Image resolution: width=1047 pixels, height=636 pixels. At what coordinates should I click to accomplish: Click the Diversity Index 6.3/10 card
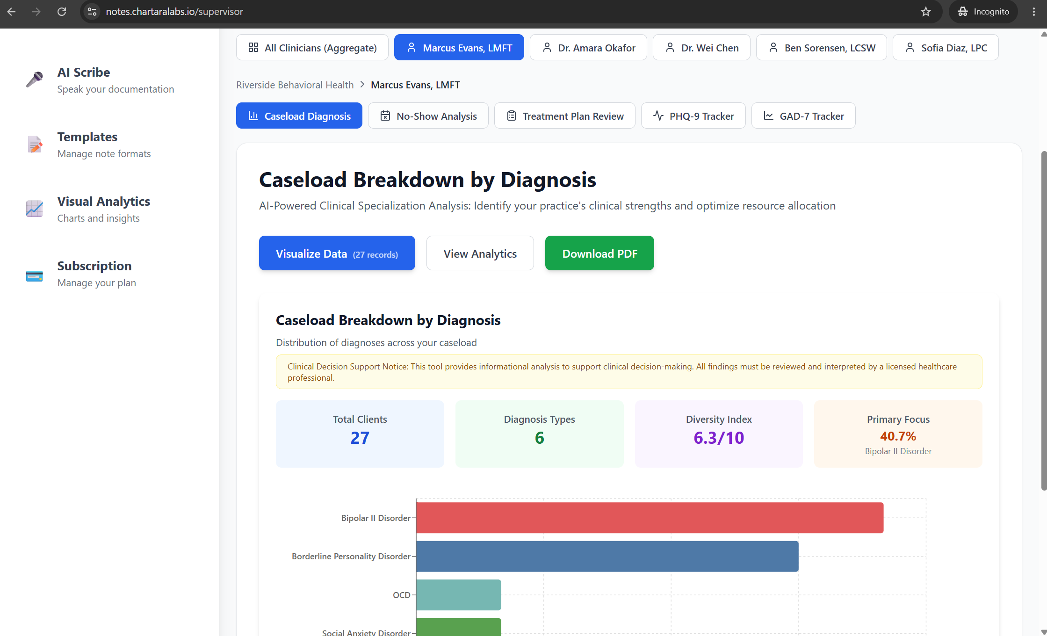pyautogui.click(x=719, y=434)
